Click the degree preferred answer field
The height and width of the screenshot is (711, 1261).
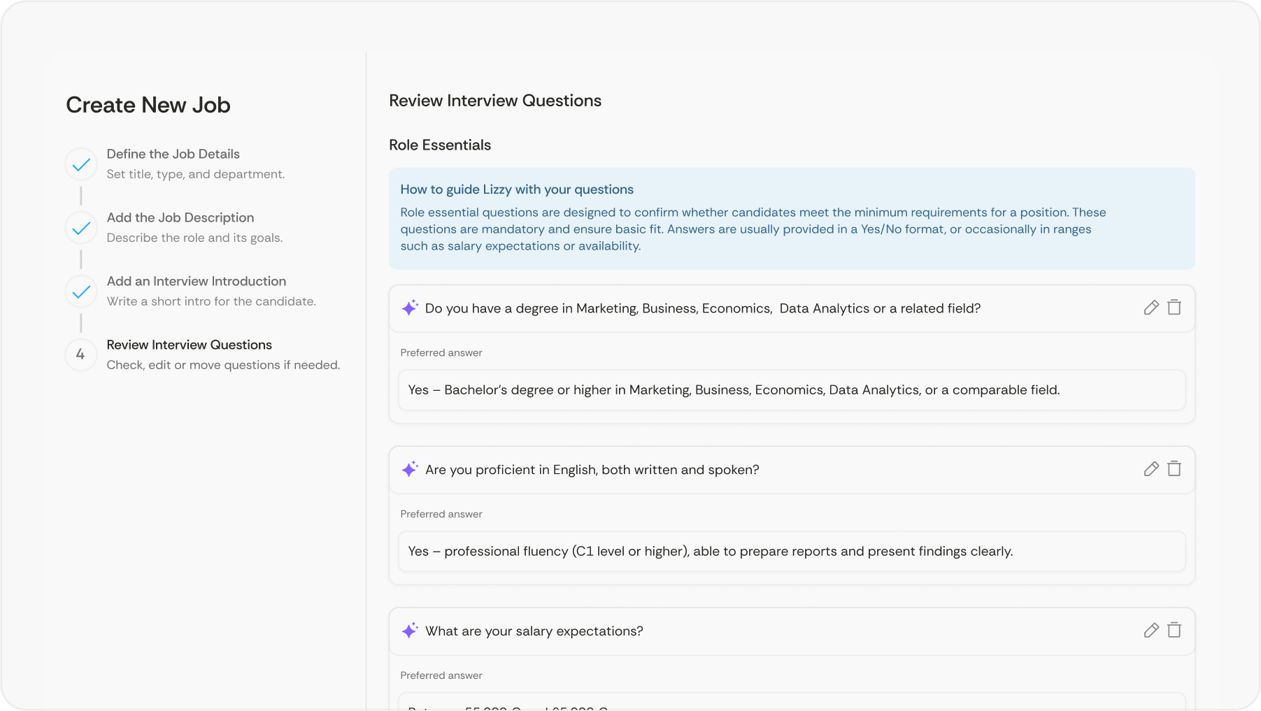click(791, 390)
